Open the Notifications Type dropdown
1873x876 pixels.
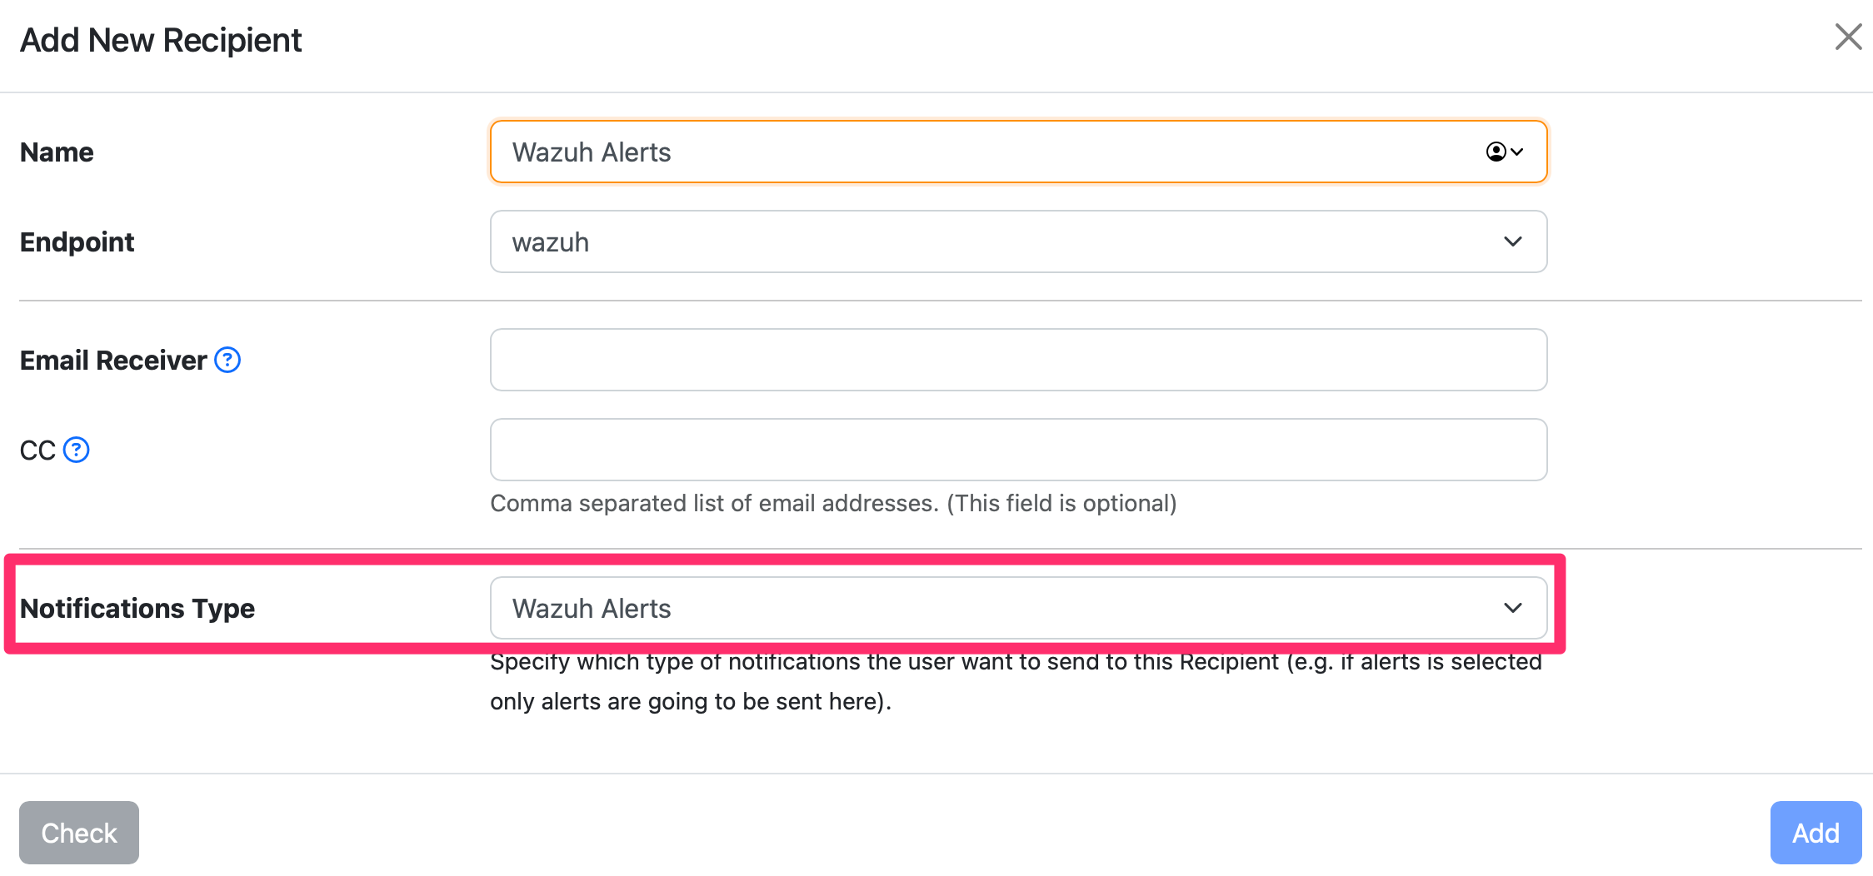click(1018, 608)
